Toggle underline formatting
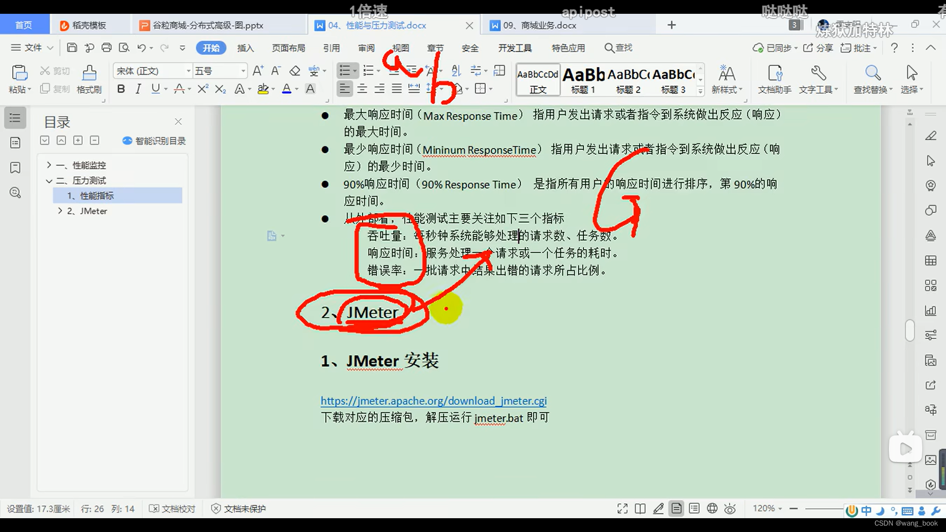Viewport: 946px width, 532px height. pos(156,89)
